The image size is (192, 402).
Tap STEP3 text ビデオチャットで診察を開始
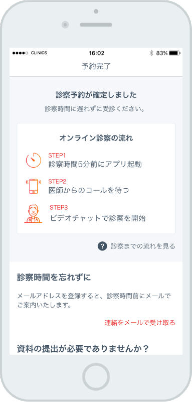98,218
